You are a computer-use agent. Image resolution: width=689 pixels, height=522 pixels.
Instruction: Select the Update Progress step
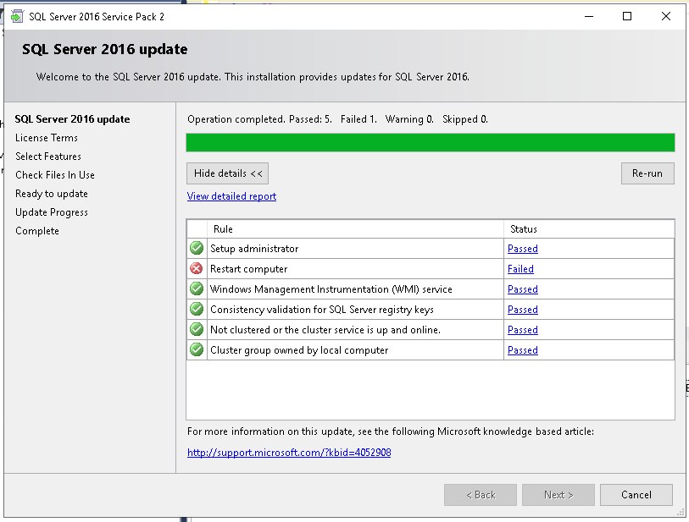click(x=52, y=212)
